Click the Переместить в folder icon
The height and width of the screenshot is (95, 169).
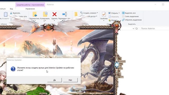(x=35, y=14)
